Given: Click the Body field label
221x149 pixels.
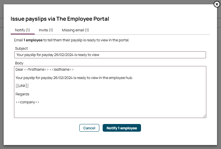Looking at the screenshot, I should (19, 63).
